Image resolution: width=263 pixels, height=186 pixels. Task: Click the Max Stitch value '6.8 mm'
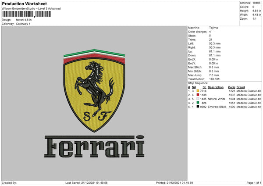point(214,67)
